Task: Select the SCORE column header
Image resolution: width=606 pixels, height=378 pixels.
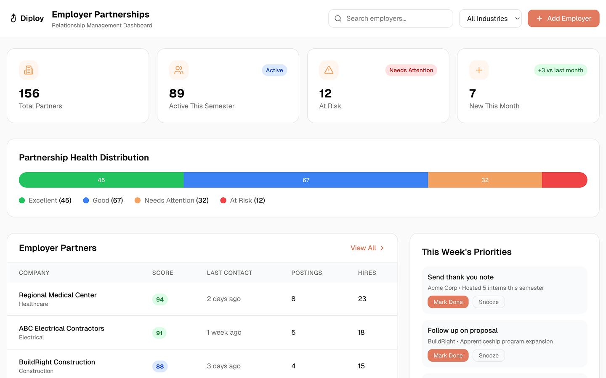Action: point(163,273)
